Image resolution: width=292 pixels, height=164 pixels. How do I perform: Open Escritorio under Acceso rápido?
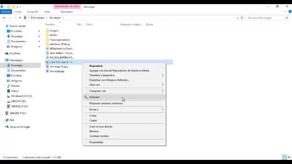(x=16, y=31)
